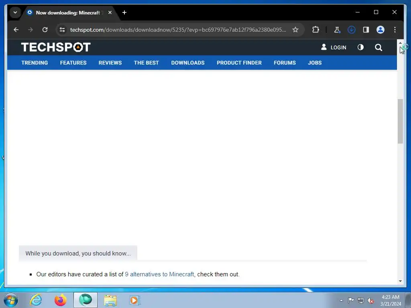Click the address bar URL field
The width and height of the screenshot is (411, 308).
tap(178, 30)
